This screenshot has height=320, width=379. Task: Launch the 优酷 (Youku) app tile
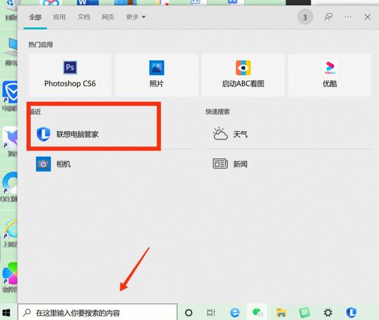click(x=330, y=75)
